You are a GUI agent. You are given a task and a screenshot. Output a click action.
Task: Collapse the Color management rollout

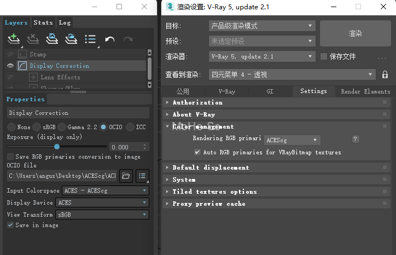(x=167, y=126)
